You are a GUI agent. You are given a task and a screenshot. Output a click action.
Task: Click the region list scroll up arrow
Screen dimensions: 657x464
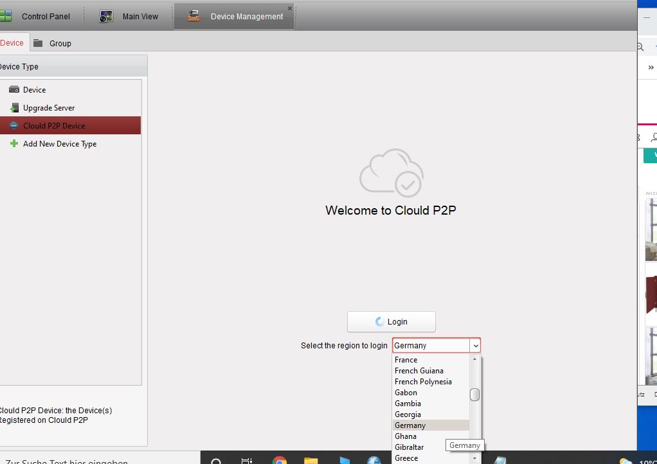(x=474, y=359)
